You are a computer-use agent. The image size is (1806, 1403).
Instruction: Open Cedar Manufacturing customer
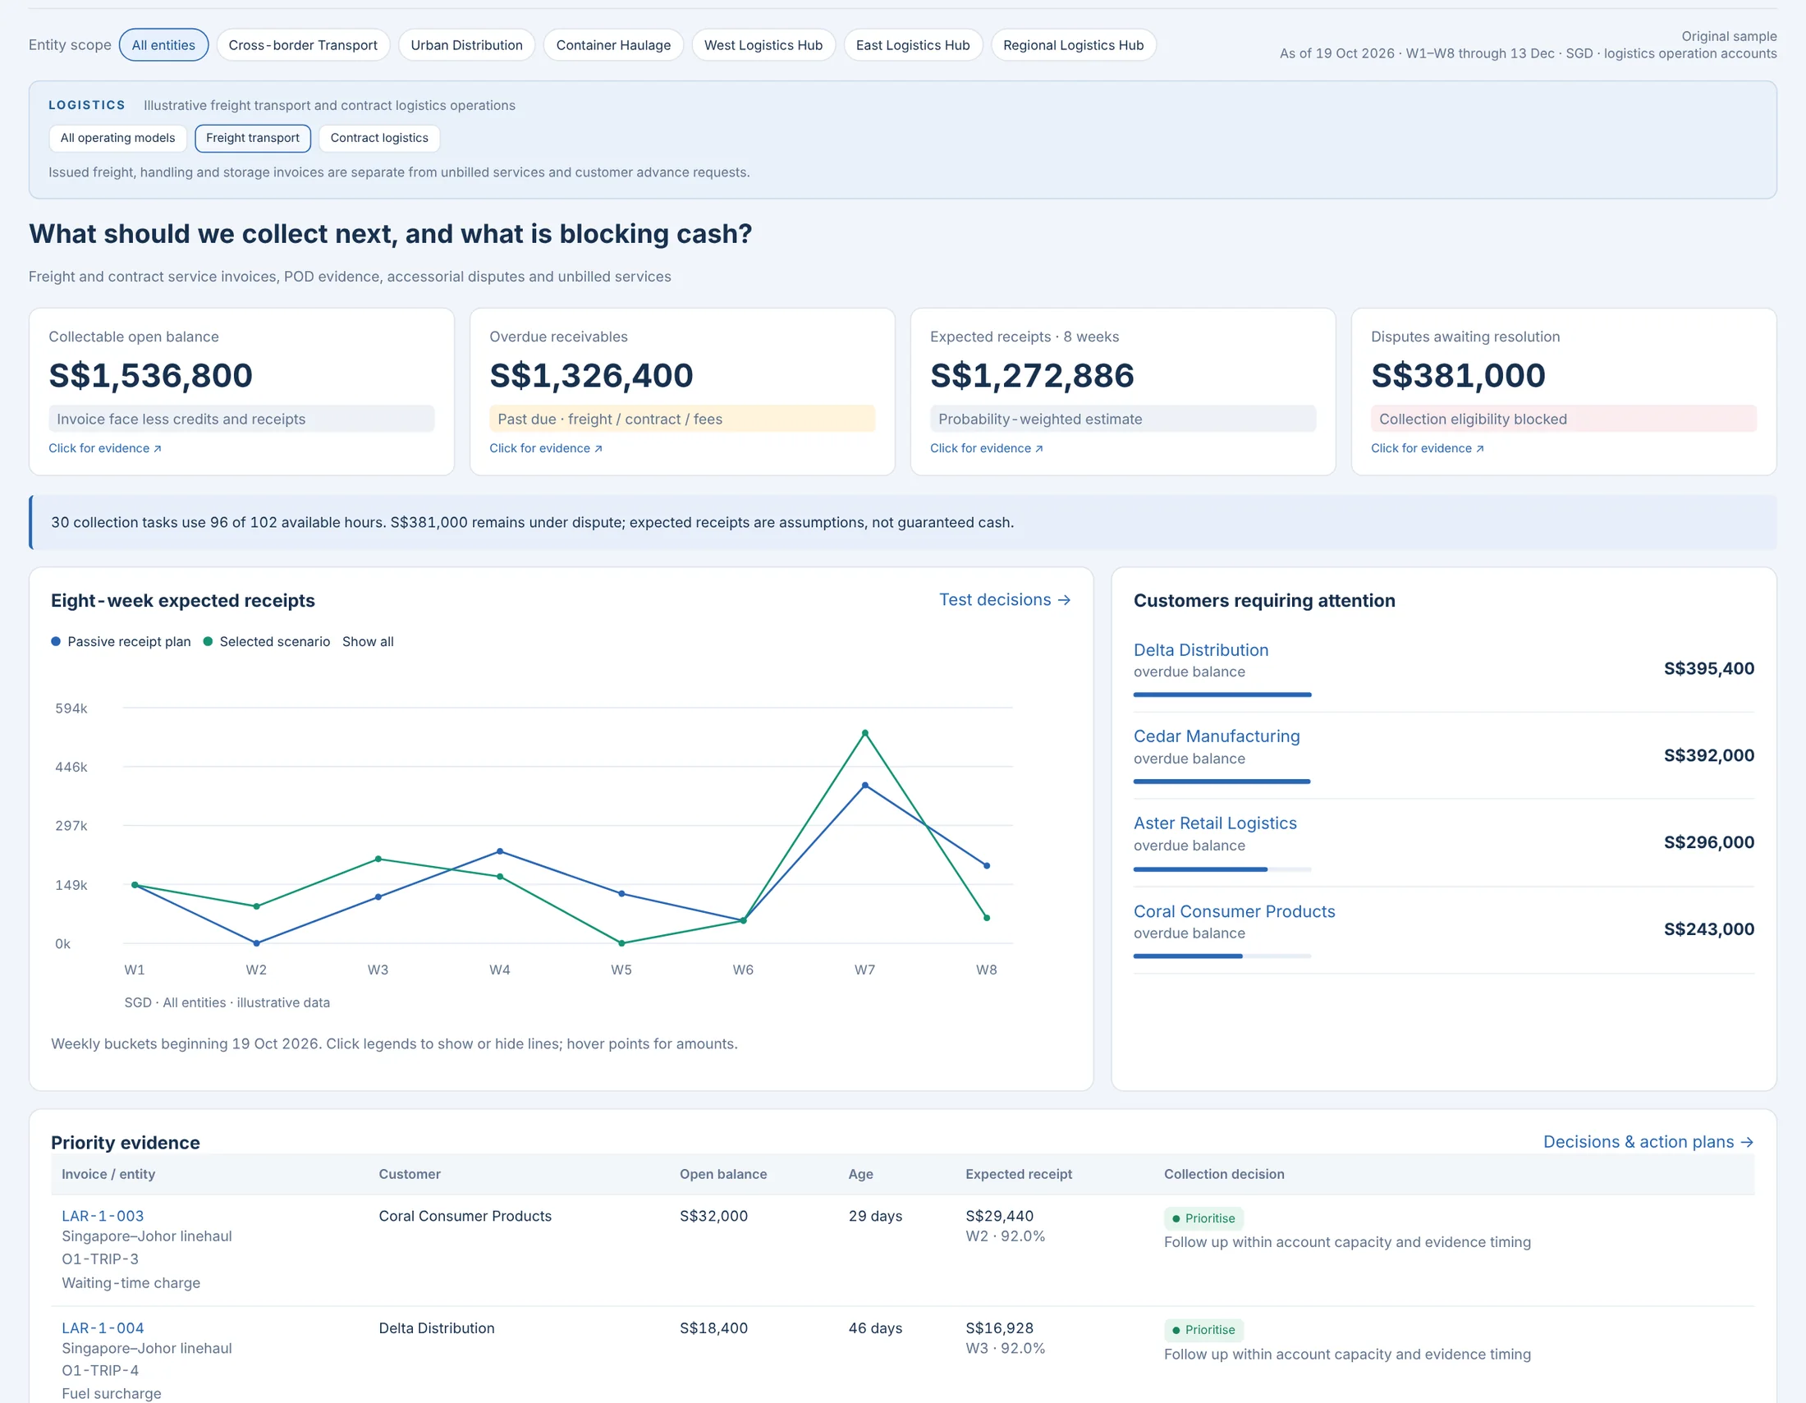click(x=1217, y=736)
